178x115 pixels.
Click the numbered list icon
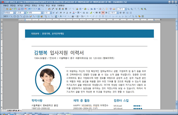click(127, 13)
